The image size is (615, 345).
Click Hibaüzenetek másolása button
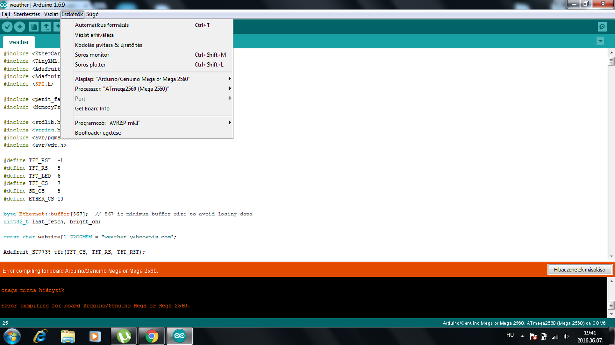pos(579,270)
